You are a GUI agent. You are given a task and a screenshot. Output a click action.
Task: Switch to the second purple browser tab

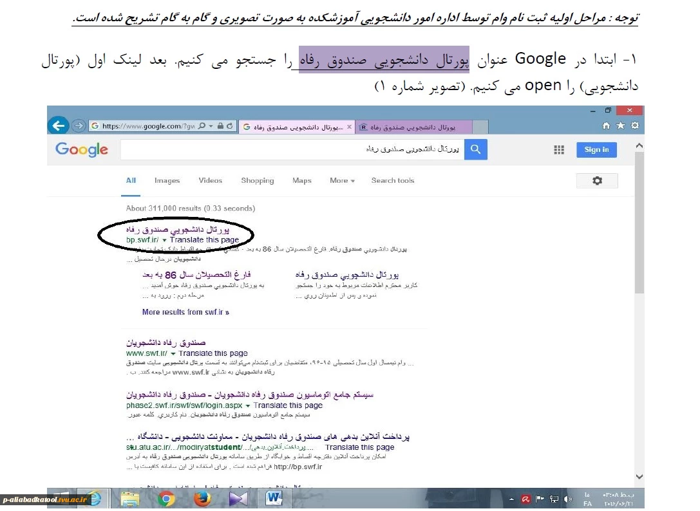pyautogui.click(x=413, y=127)
